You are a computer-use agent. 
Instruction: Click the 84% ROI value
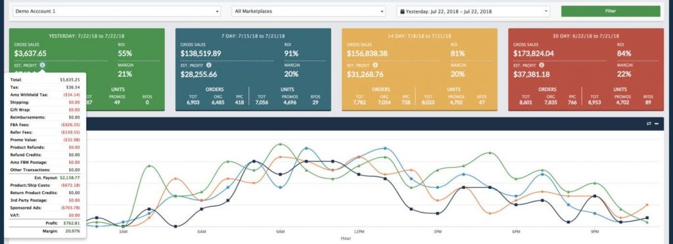click(x=624, y=54)
